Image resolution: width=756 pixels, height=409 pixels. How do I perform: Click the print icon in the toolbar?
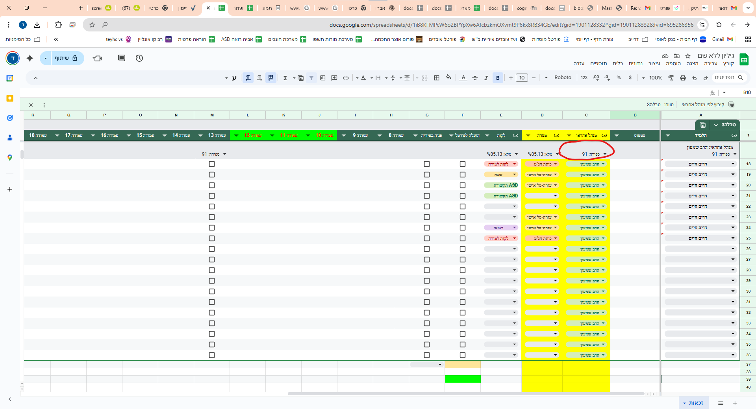[683, 78]
